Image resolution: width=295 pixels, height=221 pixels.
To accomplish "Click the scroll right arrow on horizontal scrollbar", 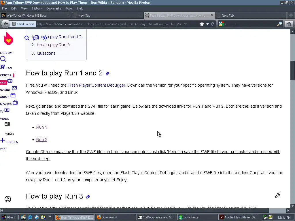I will (288, 210).
